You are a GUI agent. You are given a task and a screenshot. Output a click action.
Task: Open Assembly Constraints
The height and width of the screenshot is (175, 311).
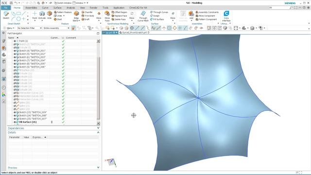tap(207, 12)
